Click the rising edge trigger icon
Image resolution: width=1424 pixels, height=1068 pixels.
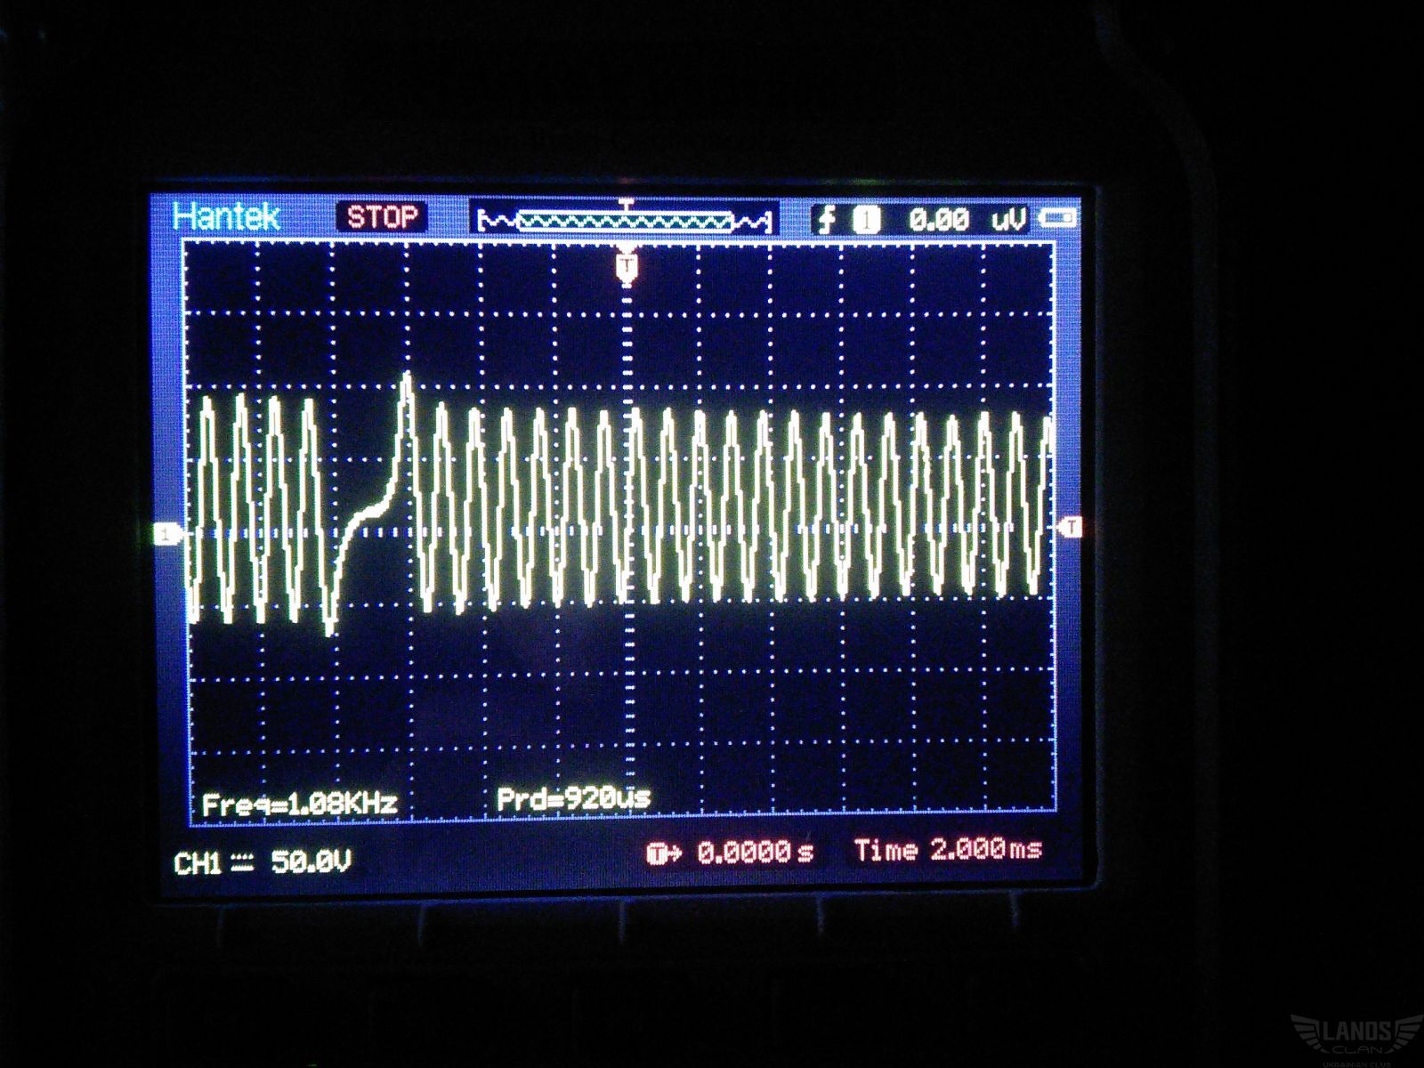pyautogui.click(x=827, y=220)
